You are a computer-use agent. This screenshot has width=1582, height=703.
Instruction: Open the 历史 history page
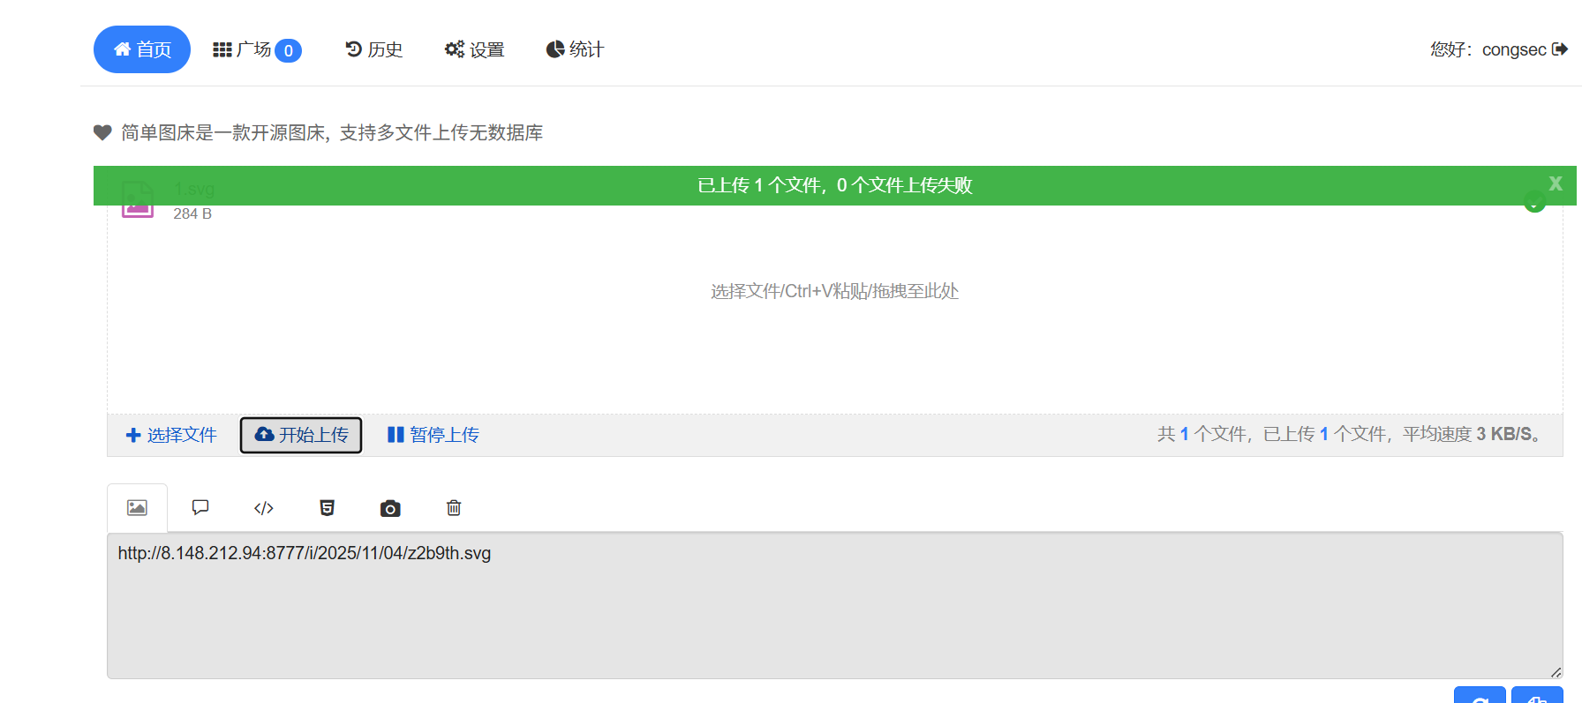(374, 49)
